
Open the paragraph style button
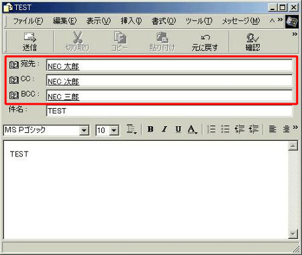(x=132, y=130)
